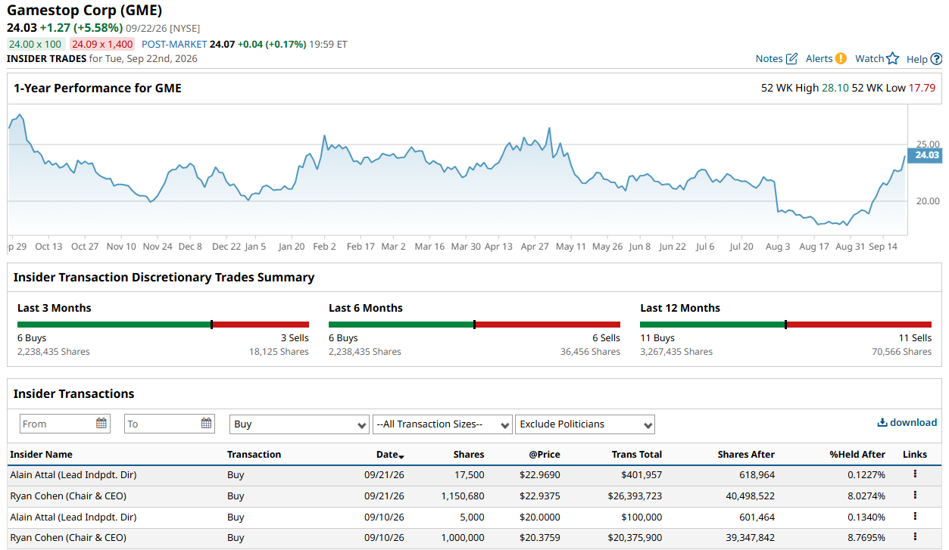Click the orange Alerts exclamation icon
The width and height of the screenshot is (949, 550).
pyautogui.click(x=841, y=59)
